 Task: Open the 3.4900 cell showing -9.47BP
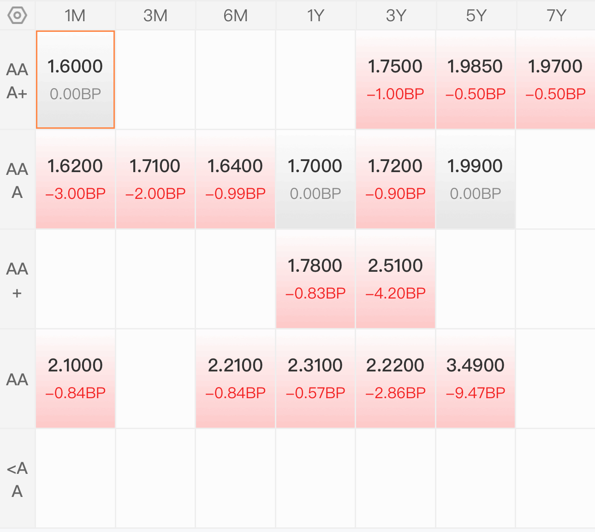pos(475,378)
